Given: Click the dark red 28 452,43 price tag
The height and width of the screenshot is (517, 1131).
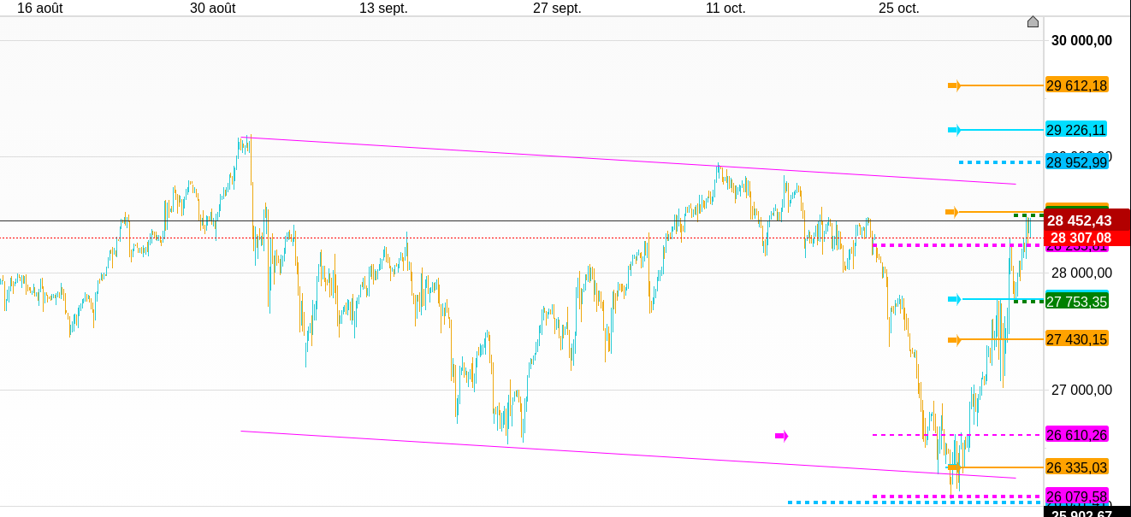Looking at the screenshot, I should (1087, 220).
